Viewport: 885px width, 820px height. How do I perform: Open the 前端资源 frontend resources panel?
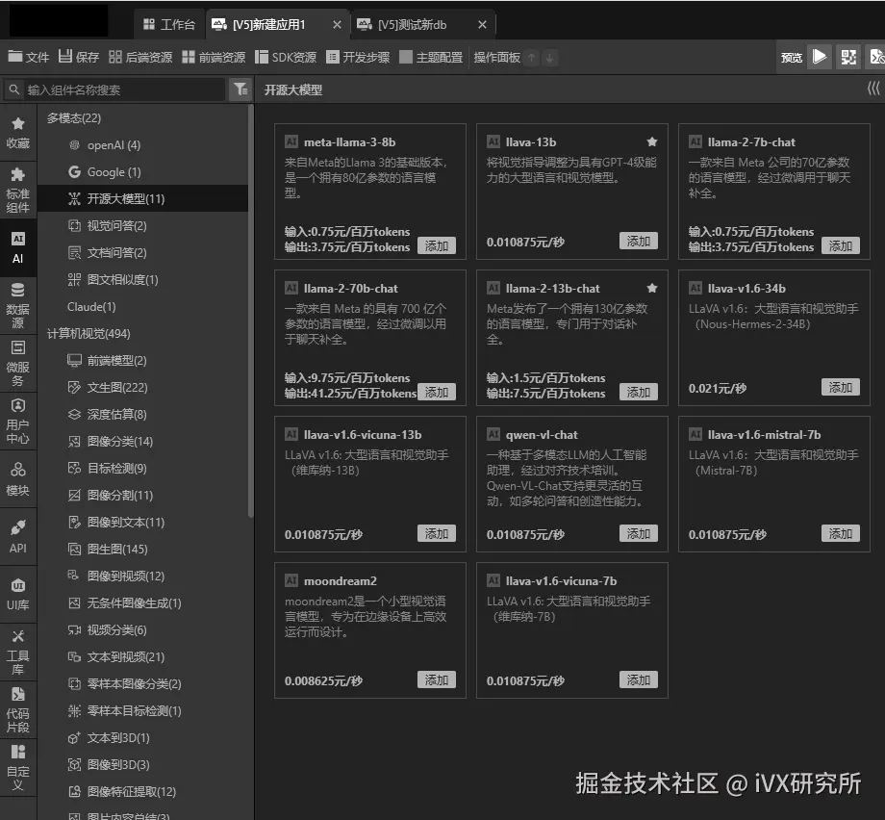coord(213,57)
